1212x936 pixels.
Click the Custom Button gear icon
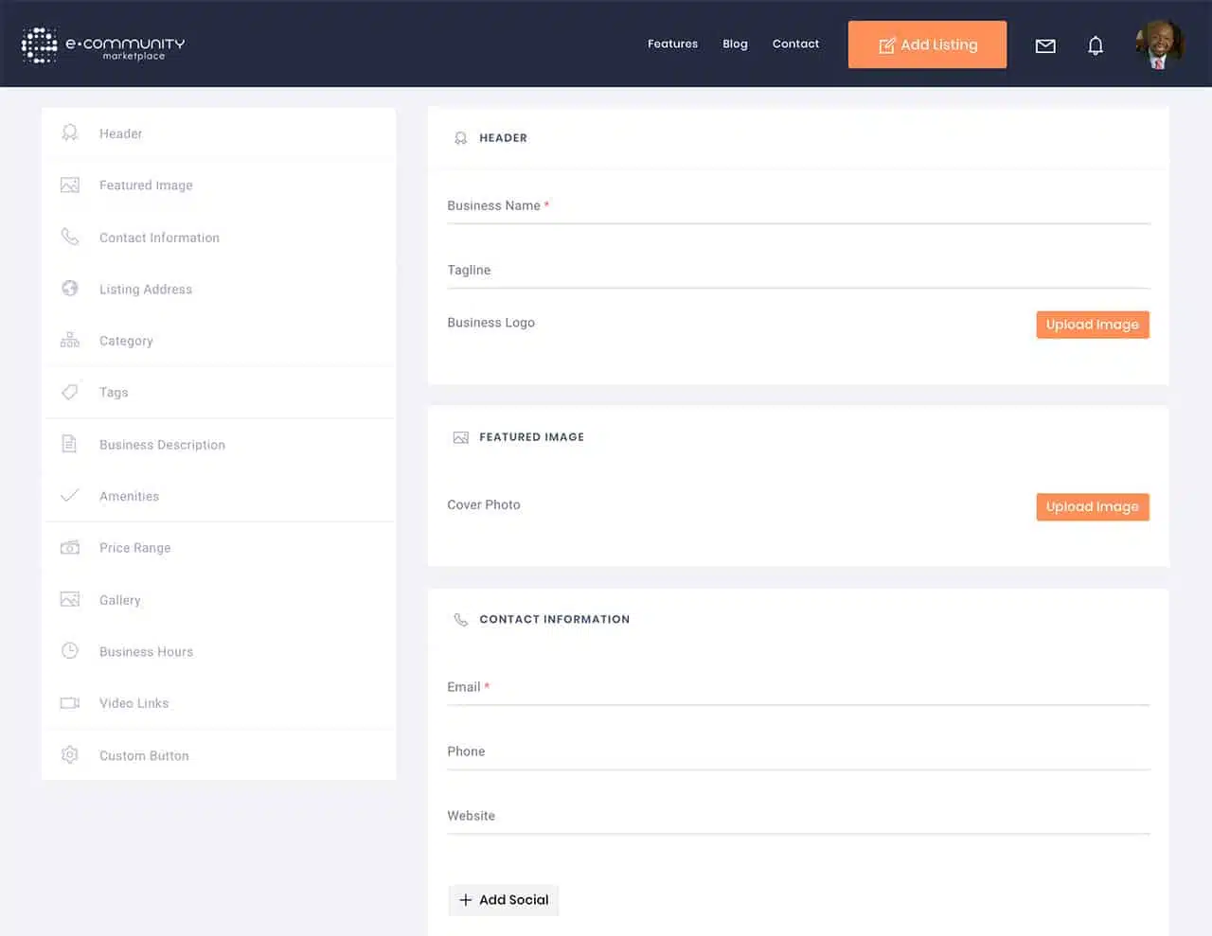coord(70,755)
